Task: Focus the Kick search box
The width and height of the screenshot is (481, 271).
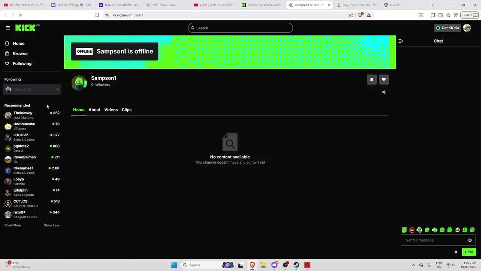Action: 240,28
